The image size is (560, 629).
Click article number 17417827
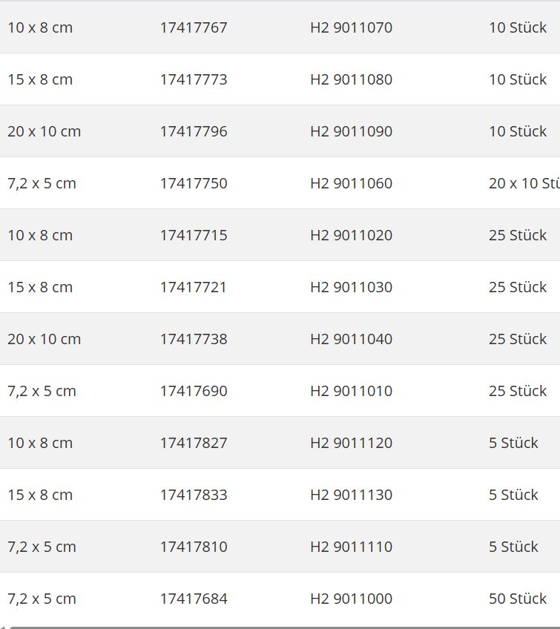pyautogui.click(x=194, y=444)
